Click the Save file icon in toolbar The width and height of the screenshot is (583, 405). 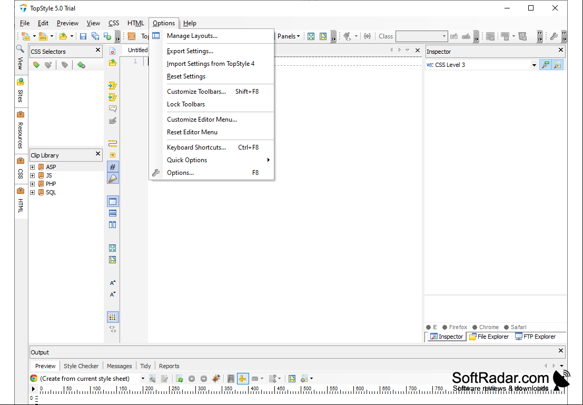click(x=83, y=36)
